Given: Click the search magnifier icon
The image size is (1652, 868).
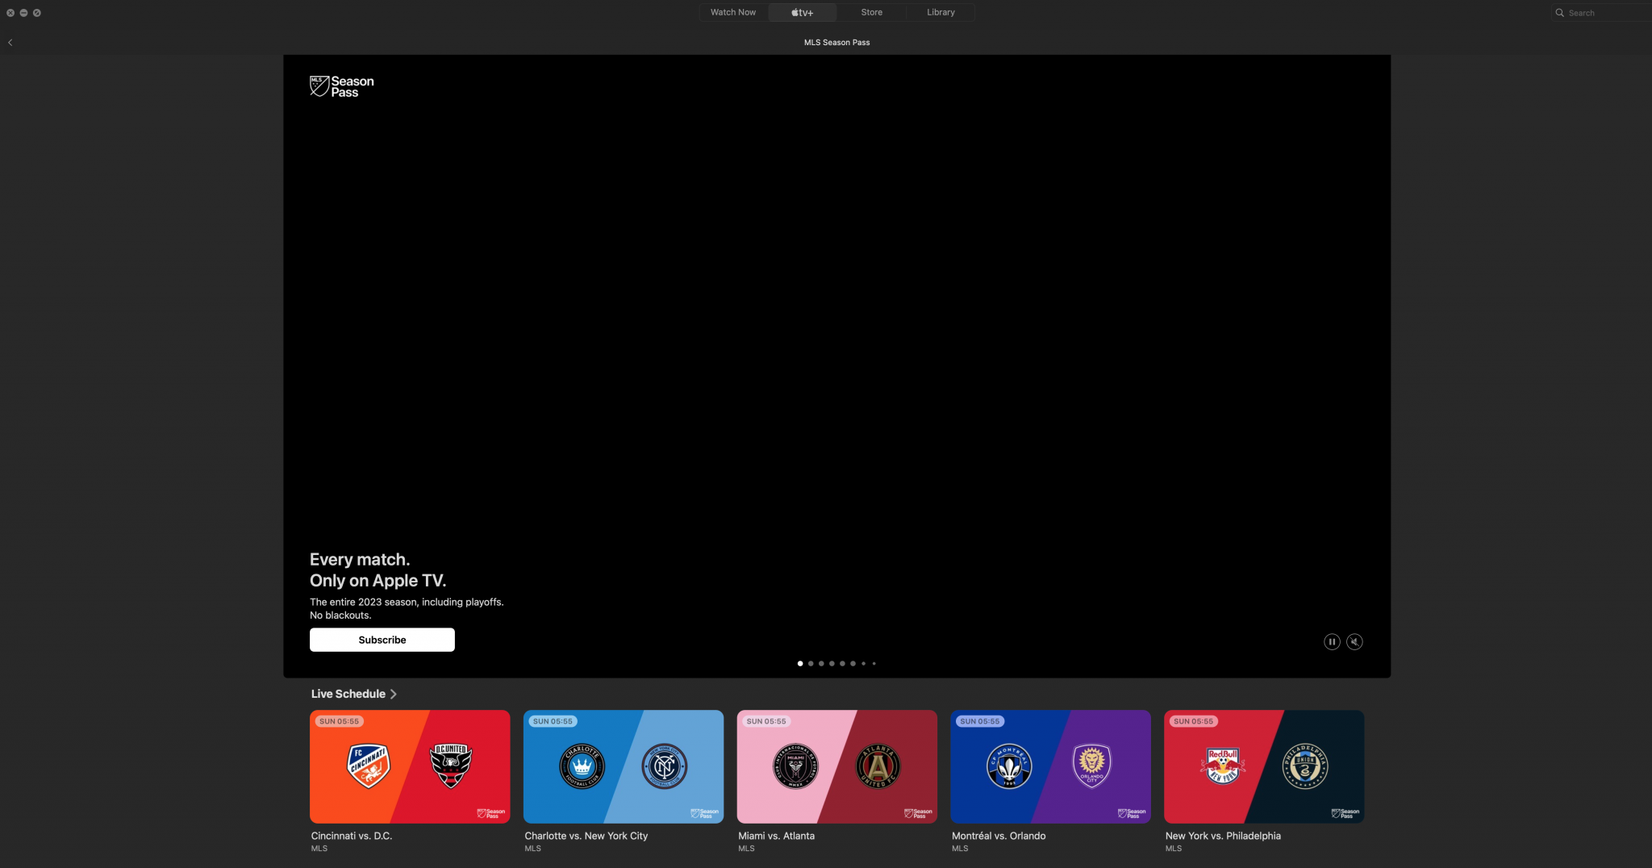Looking at the screenshot, I should click(1560, 13).
